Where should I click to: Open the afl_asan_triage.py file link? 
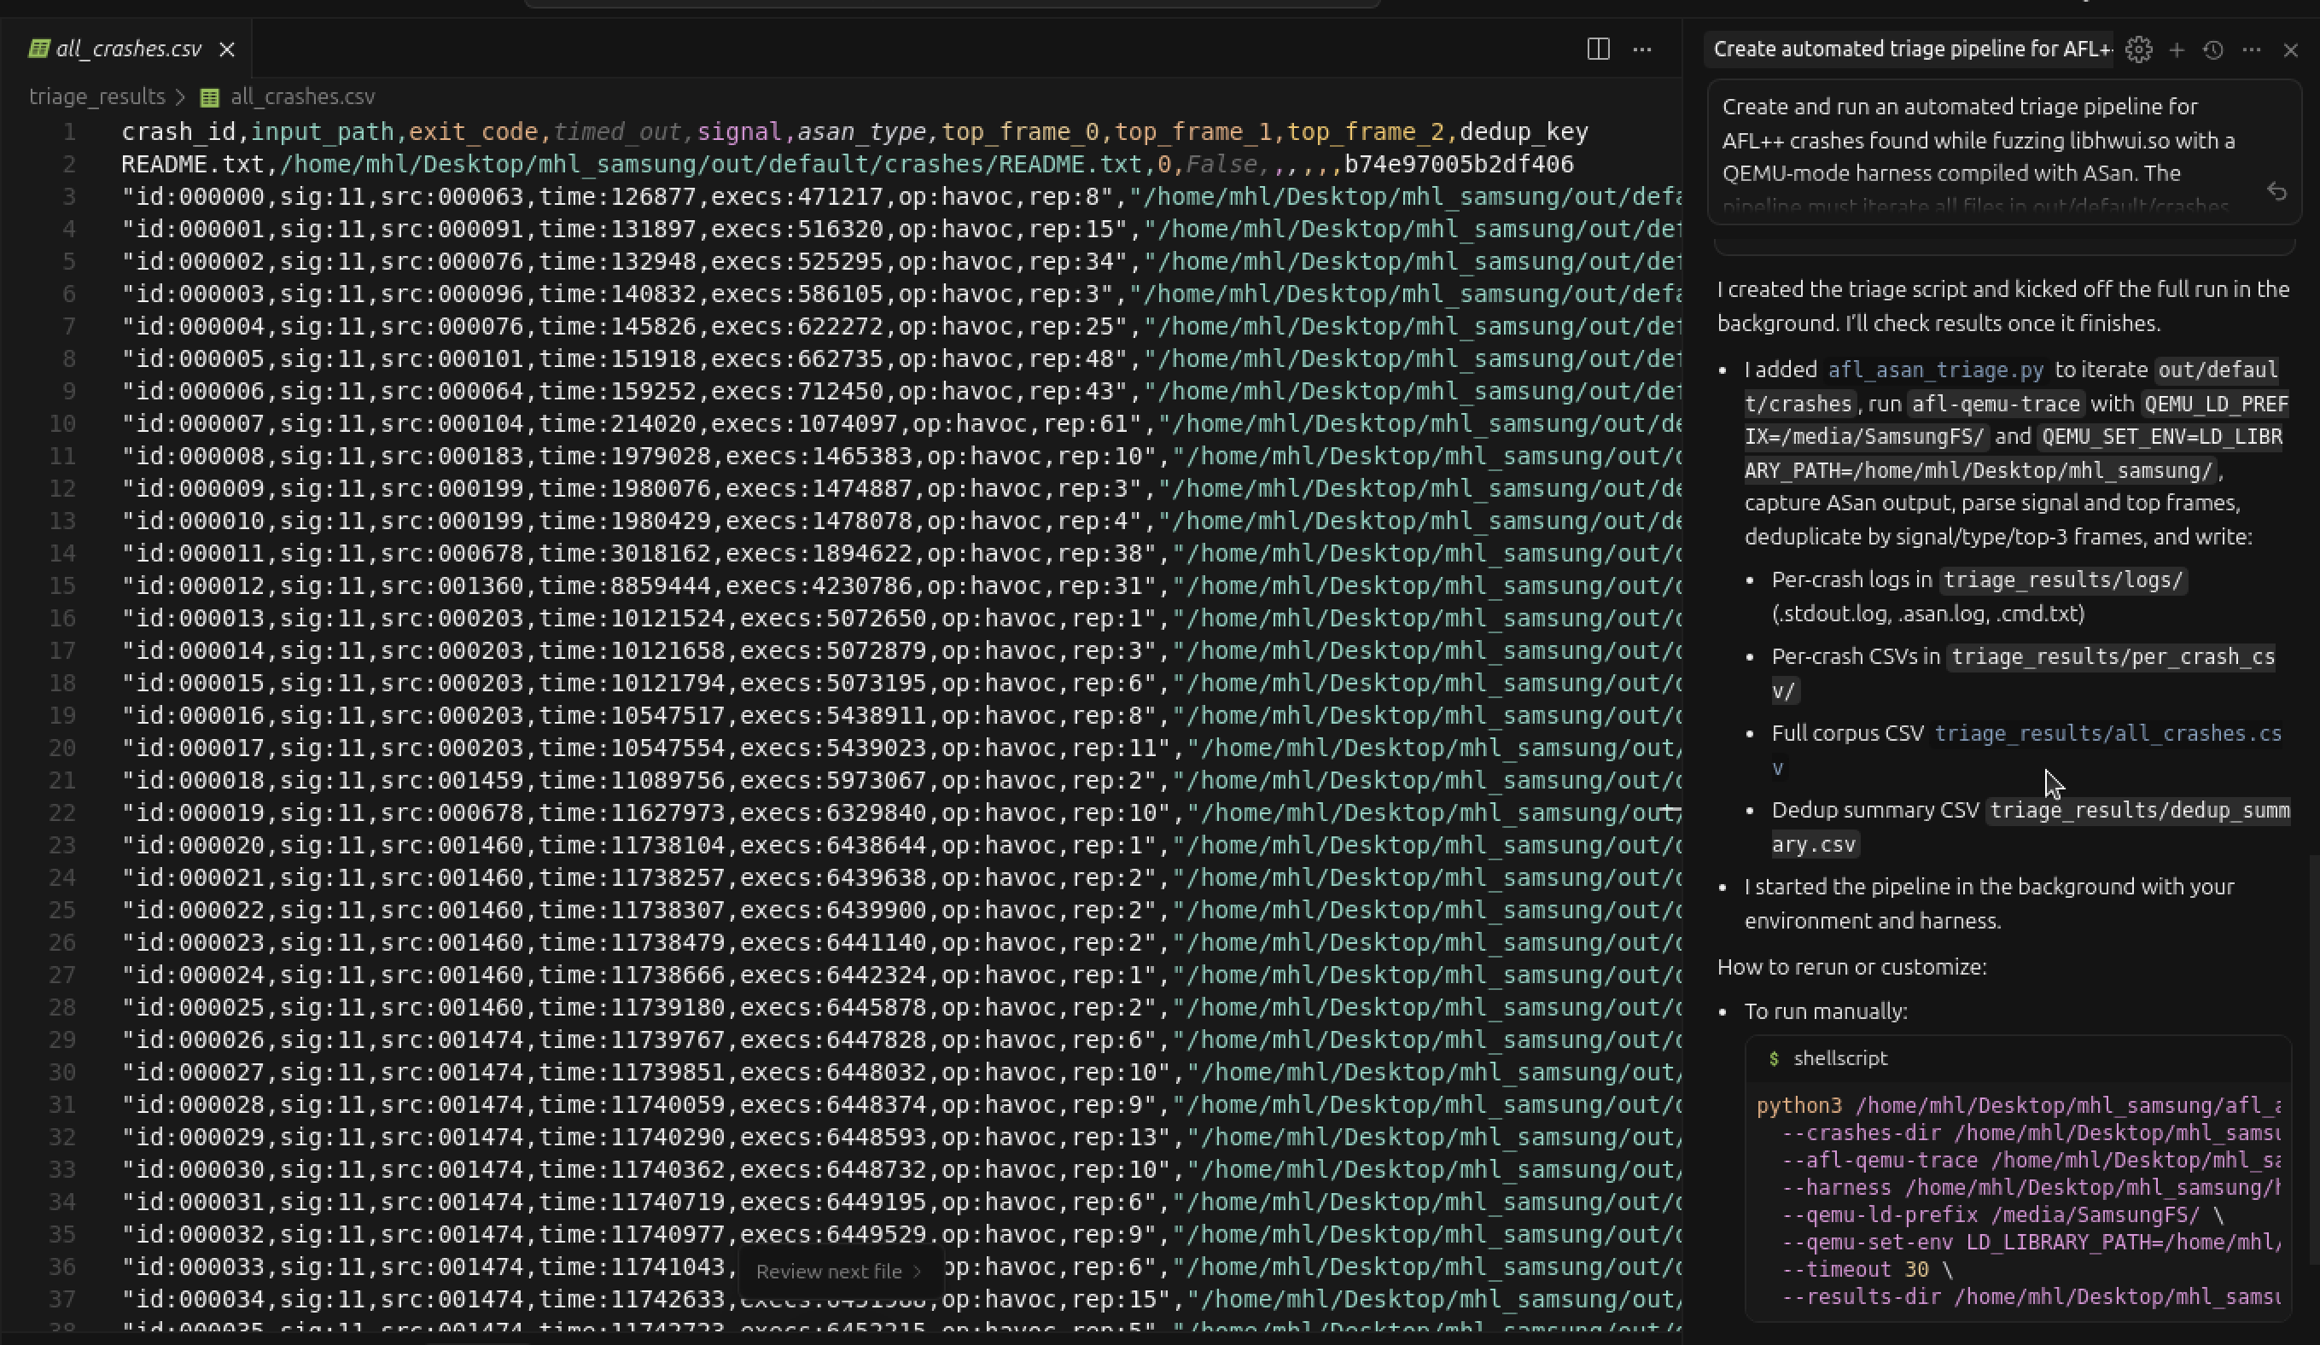[1935, 370]
